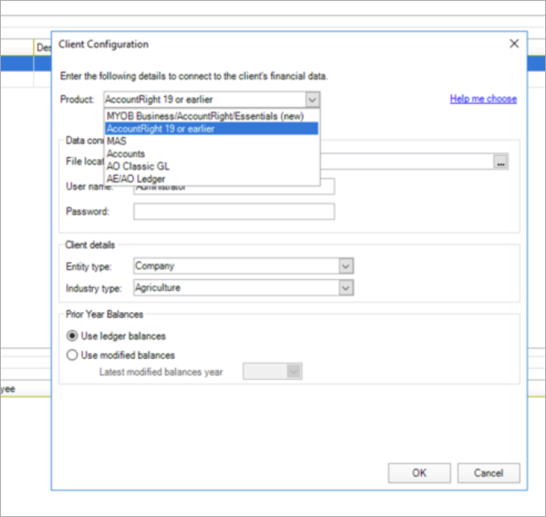Open the Help me choose link
The height and width of the screenshot is (517, 546).
tap(483, 99)
